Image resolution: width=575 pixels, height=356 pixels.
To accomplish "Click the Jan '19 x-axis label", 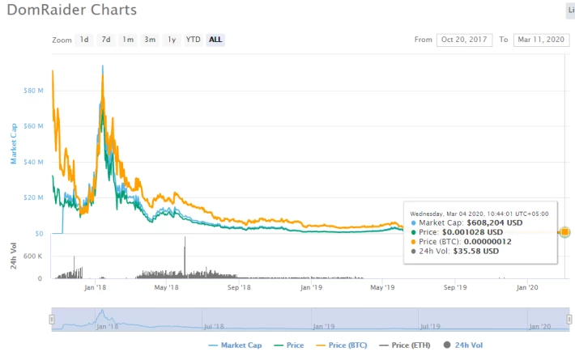I will tap(311, 287).
